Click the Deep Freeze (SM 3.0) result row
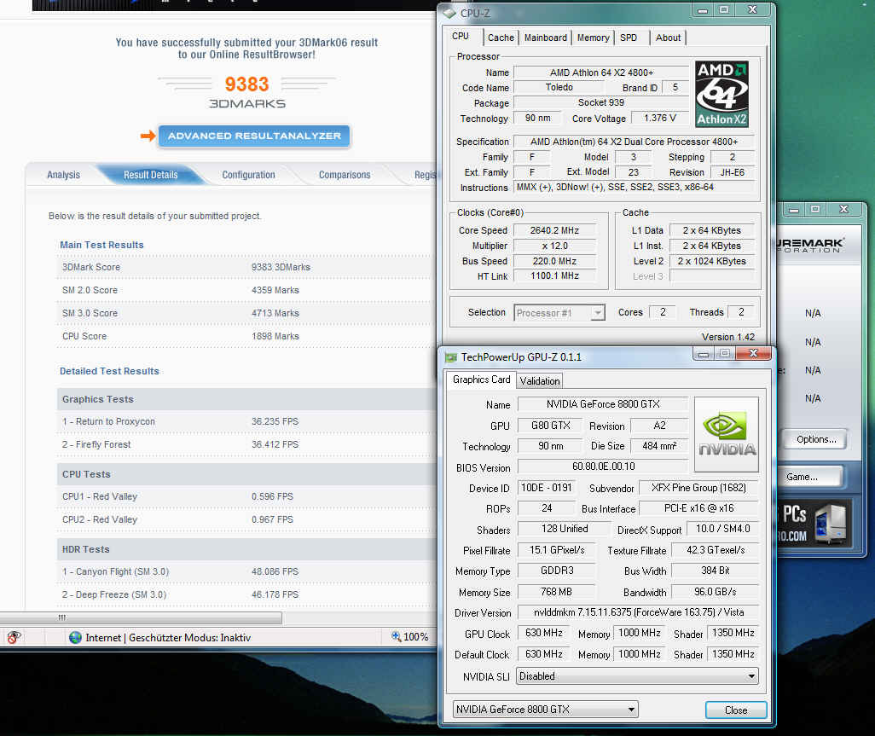 tap(246, 594)
